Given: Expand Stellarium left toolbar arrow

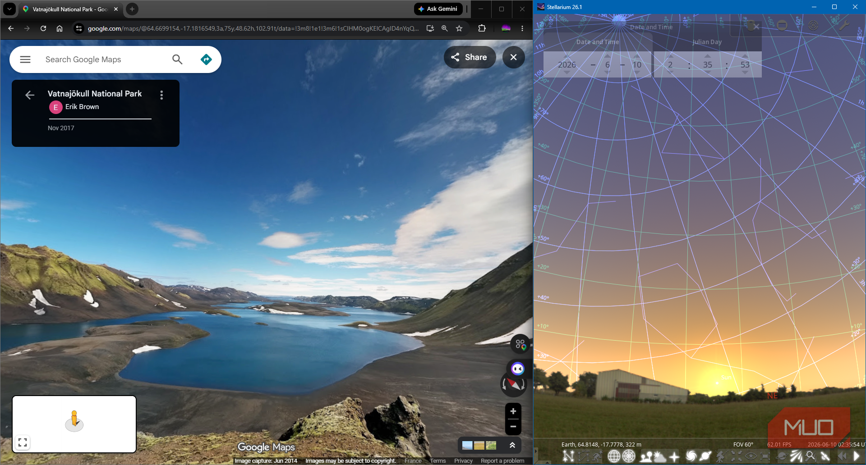Looking at the screenshot, I should pyautogui.click(x=536, y=451).
